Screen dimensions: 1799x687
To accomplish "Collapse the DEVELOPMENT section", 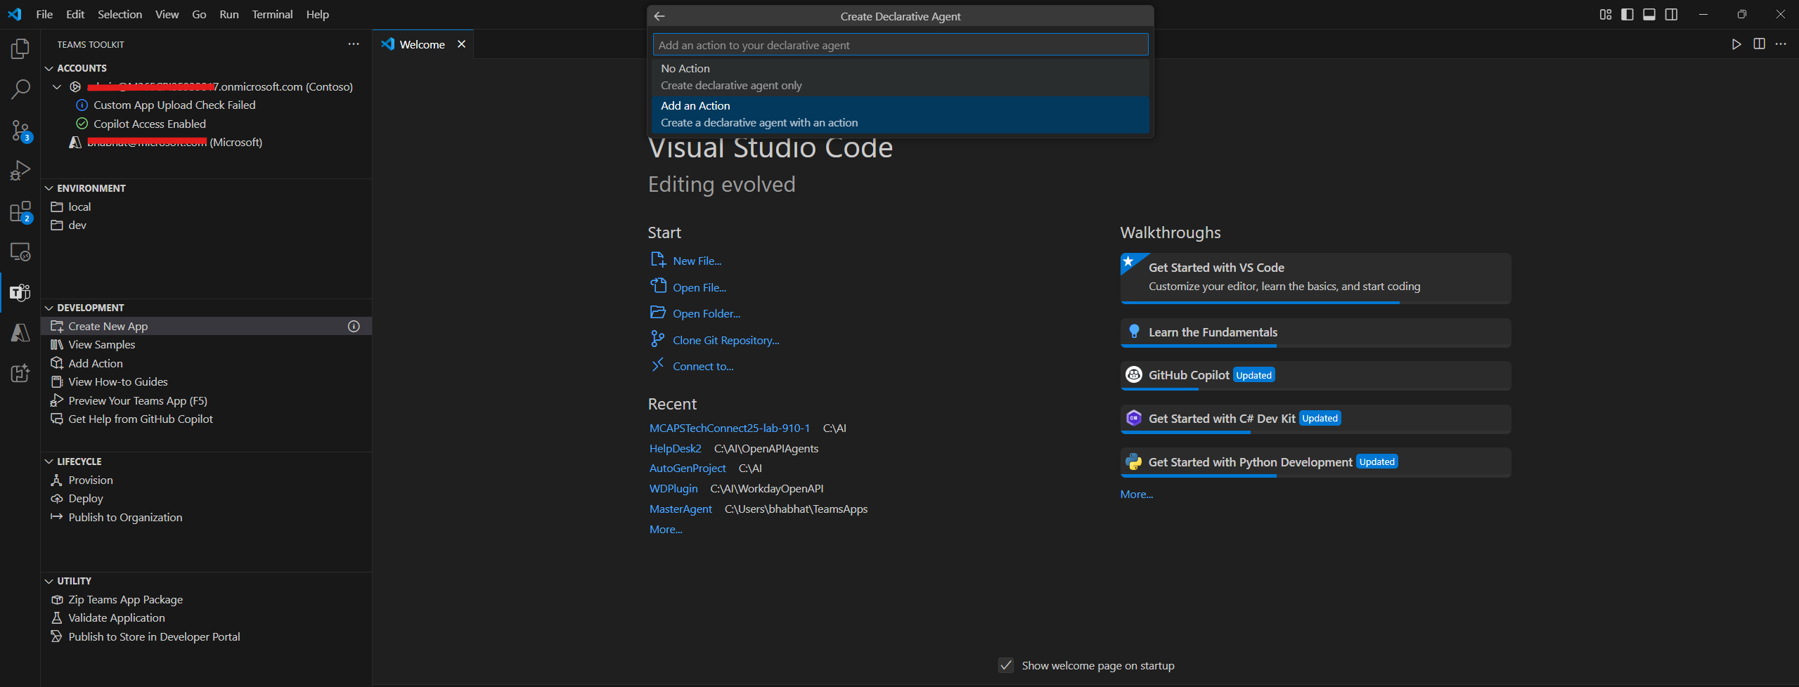I will pyautogui.click(x=49, y=308).
